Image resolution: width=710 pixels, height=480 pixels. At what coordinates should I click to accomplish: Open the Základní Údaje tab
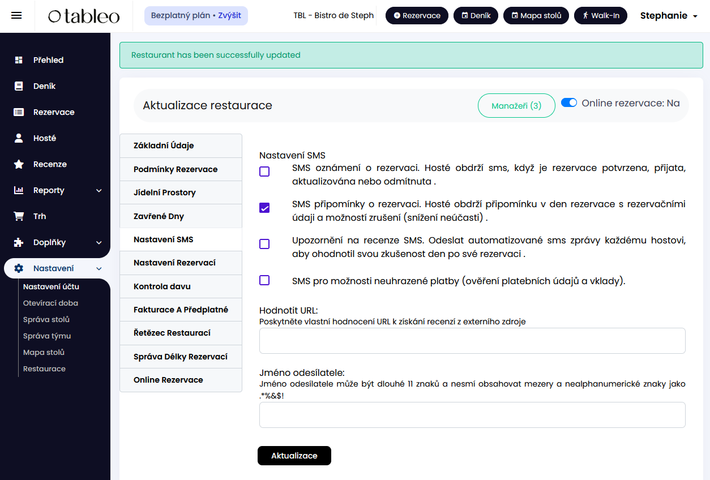181,145
